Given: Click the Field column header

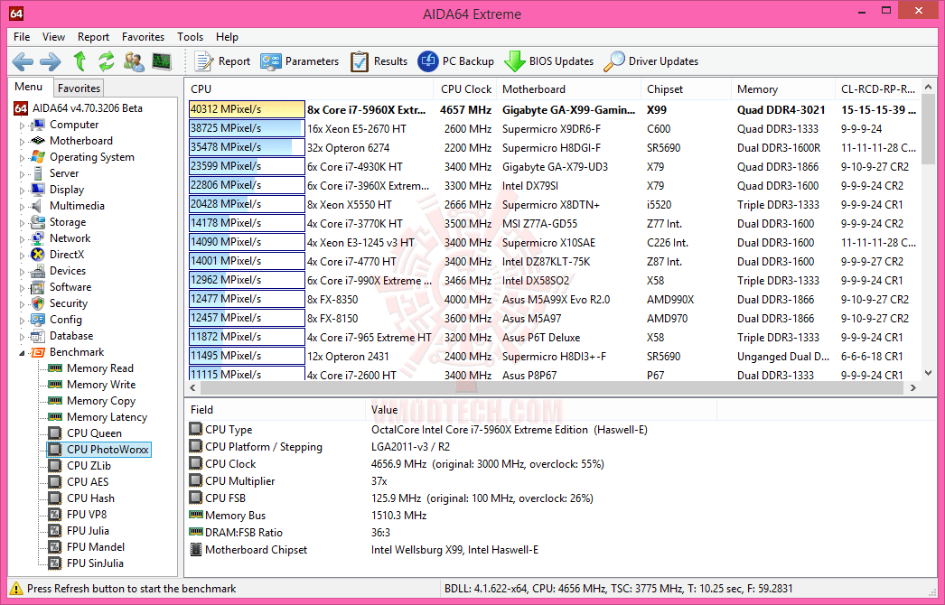Looking at the screenshot, I should pos(276,410).
